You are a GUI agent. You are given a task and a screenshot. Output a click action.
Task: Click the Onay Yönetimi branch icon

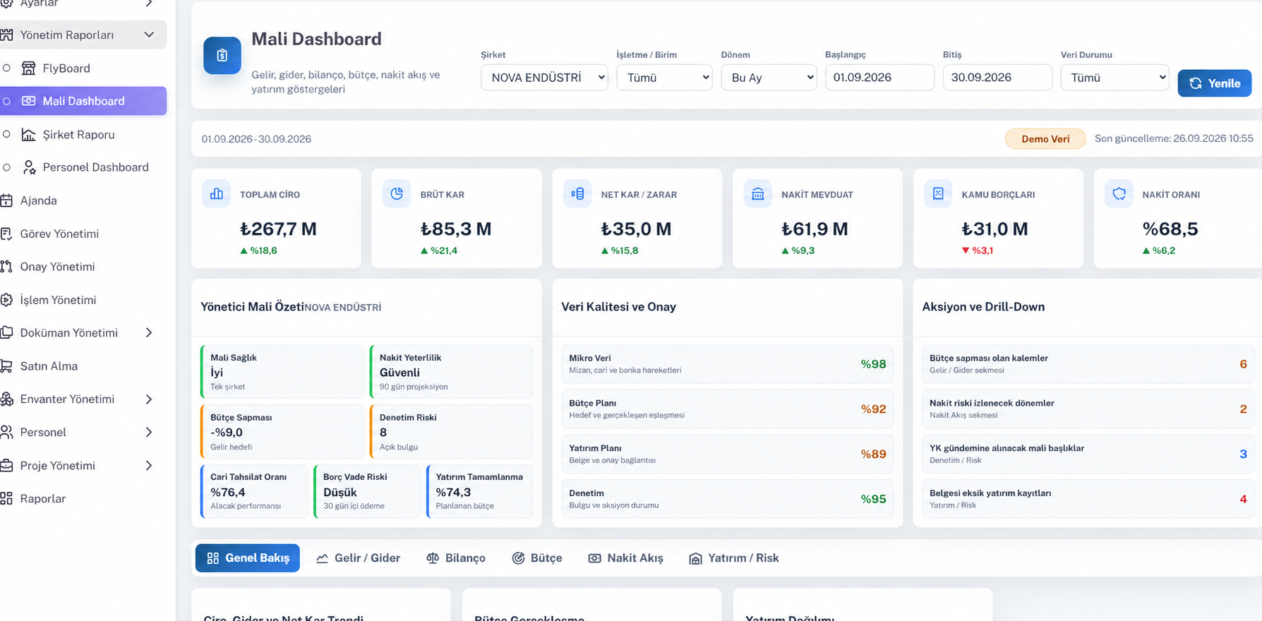coord(6,267)
